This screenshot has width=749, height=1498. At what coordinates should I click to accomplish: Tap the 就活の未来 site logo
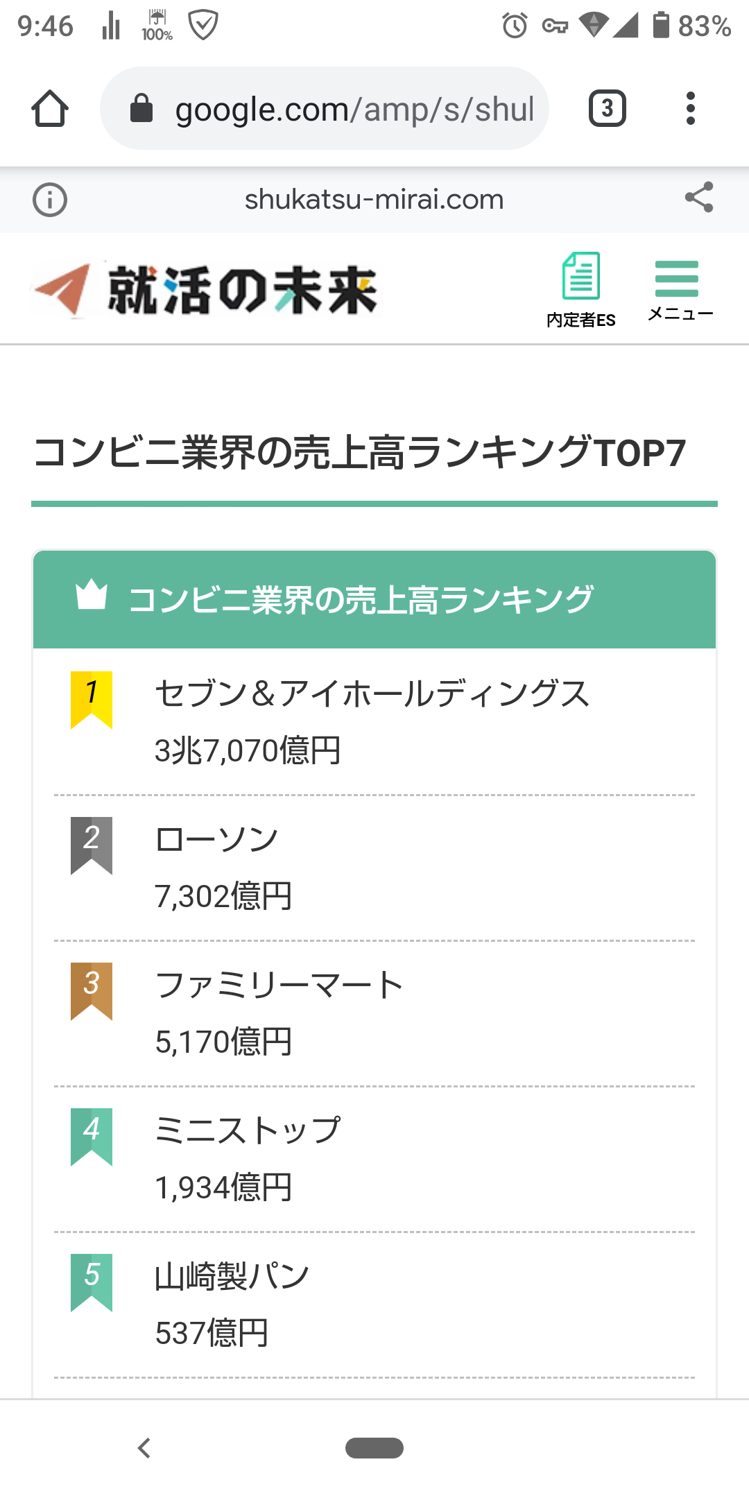tap(206, 290)
